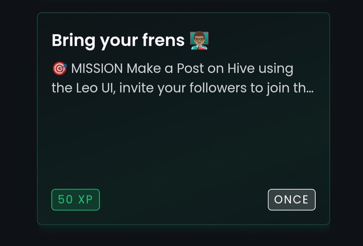
Task: Click the word Hive in the description
Action: coord(241,69)
